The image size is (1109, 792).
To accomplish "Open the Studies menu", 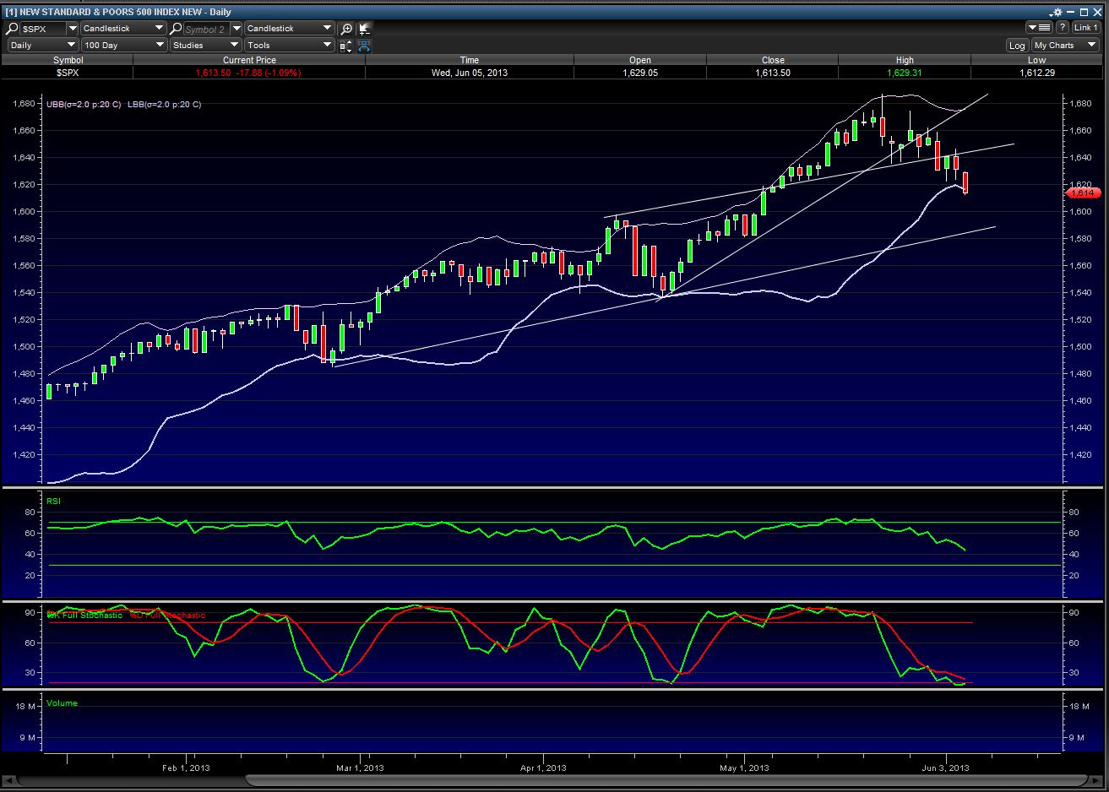I will tap(205, 46).
